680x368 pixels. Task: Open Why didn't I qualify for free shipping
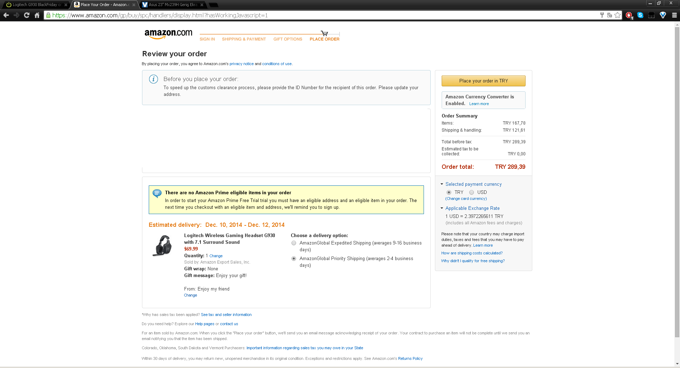(473, 261)
